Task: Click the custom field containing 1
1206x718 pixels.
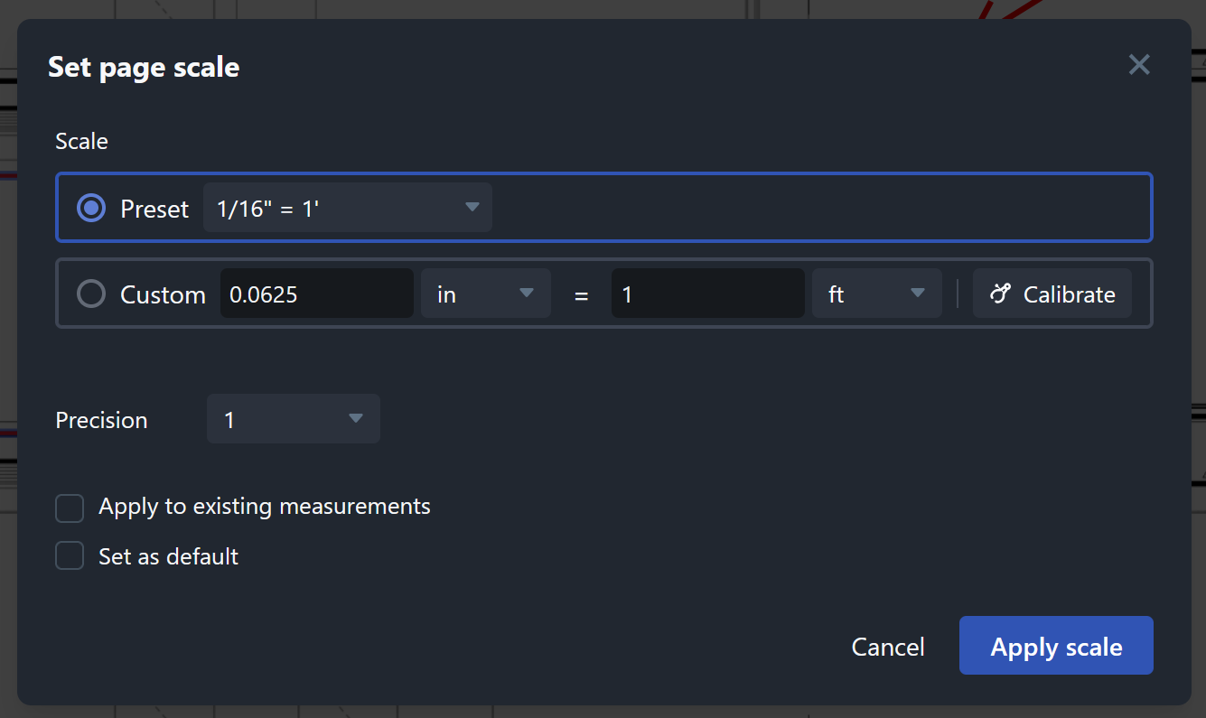Action: (x=708, y=294)
